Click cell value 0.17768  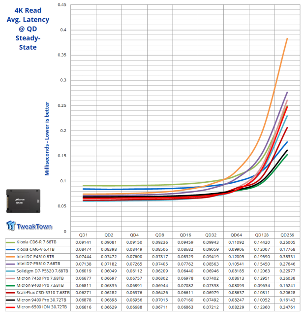(x=287, y=250)
